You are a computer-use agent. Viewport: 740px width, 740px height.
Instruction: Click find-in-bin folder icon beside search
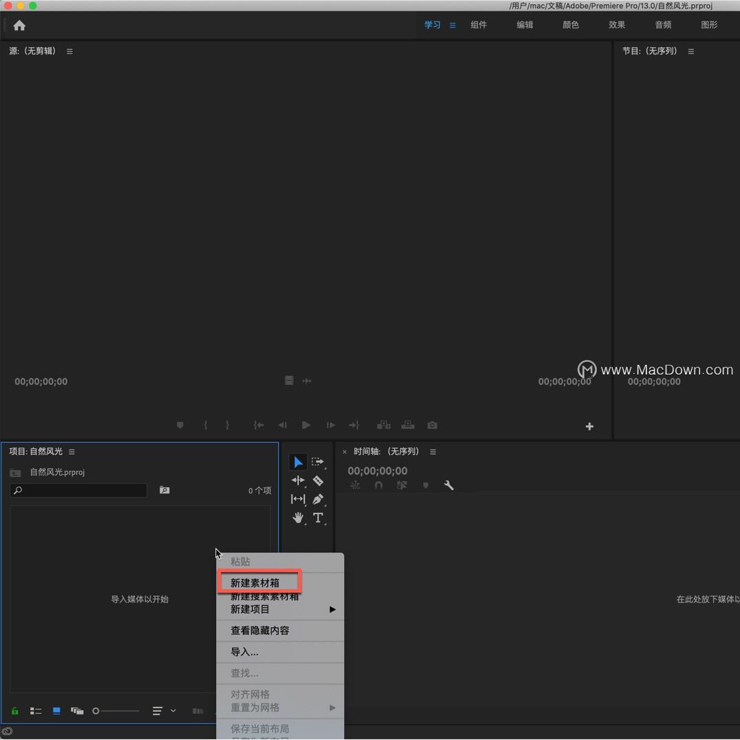(165, 490)
